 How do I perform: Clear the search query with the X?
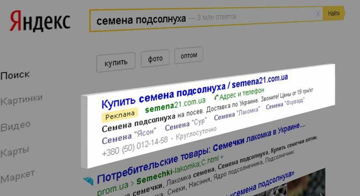[318, 14]
